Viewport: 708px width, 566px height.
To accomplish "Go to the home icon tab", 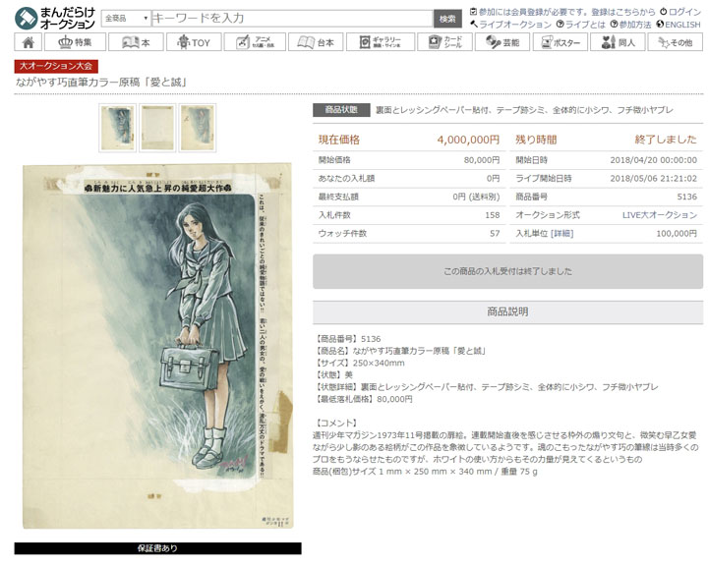I will point(28,42).
